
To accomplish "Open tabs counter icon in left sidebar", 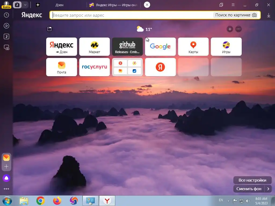I will [x=6, y=36].
